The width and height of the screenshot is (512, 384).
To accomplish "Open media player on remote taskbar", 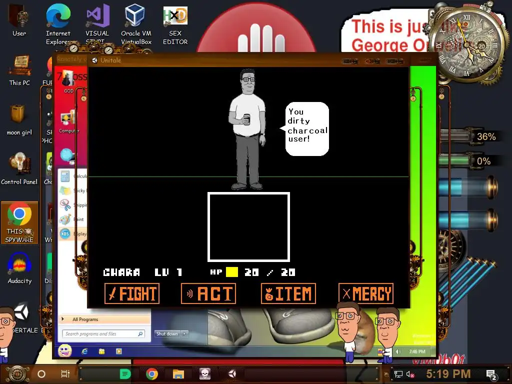I will [x=119, y=351].
